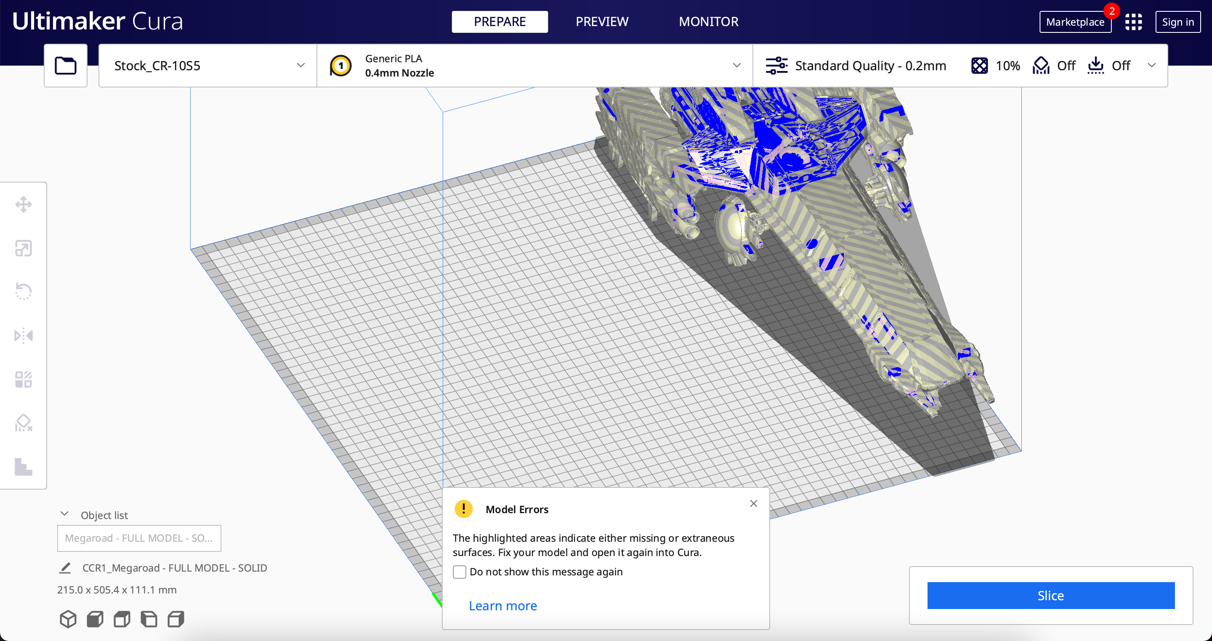Viewport: 1212px width, 641px height.
Task: Switch to left side view cube icon
Action: click(149, 619)
